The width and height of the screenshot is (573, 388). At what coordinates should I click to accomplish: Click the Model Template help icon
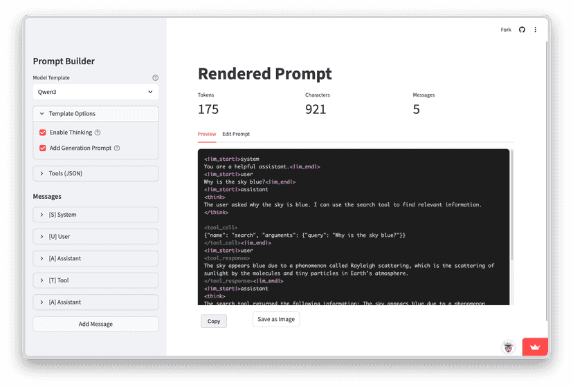pyautogui.click(x=155, y=78)
